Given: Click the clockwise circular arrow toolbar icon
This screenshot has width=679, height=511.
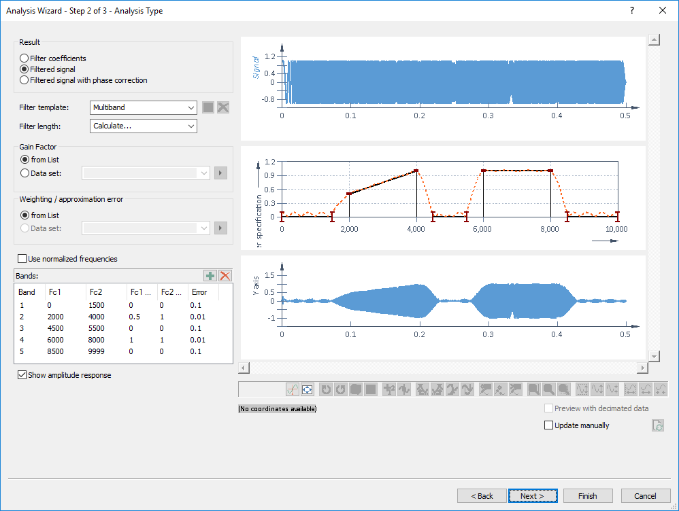Looking at the screenshot, I should coord(326,389).
